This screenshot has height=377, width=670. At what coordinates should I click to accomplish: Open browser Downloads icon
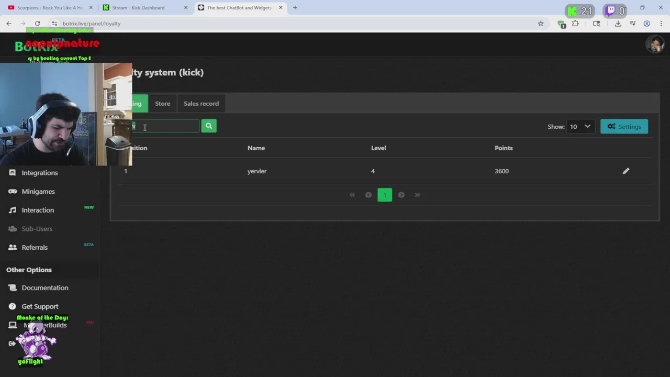618,24
